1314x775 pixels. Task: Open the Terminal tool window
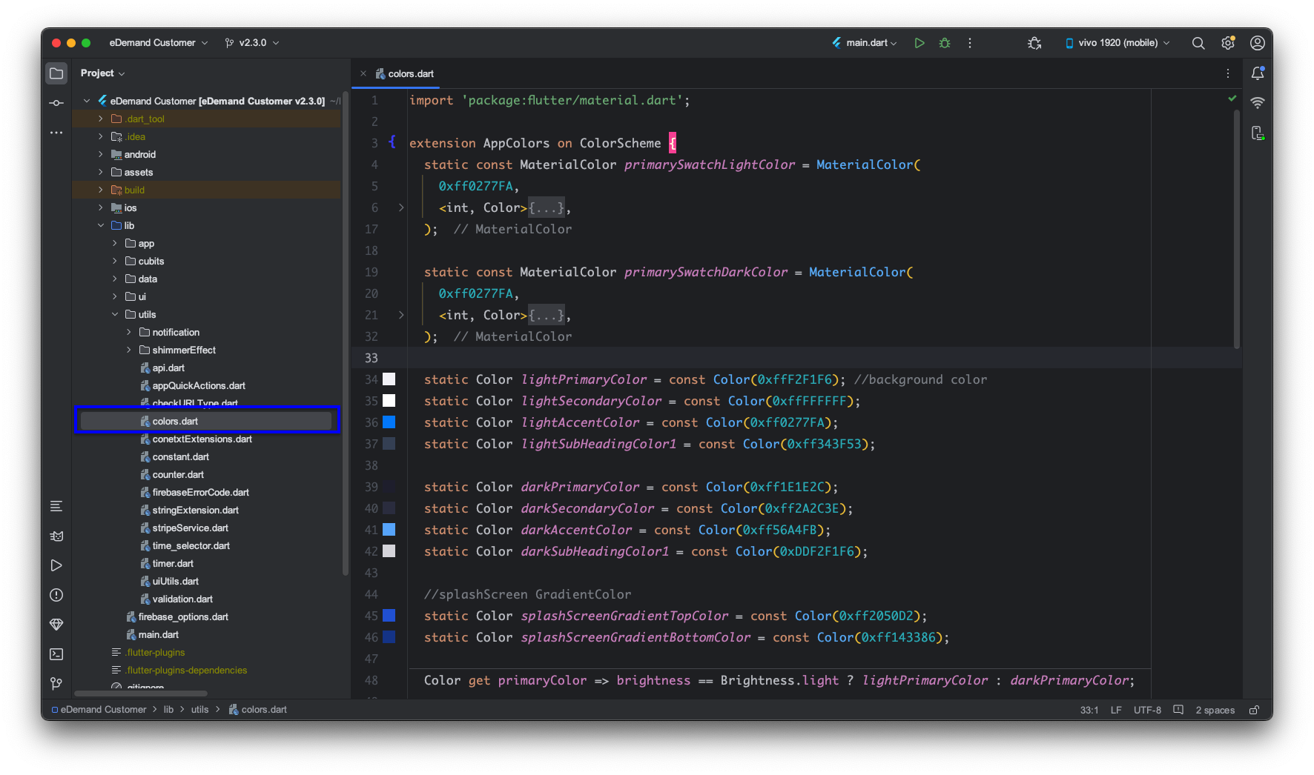(x=56, y=654)
